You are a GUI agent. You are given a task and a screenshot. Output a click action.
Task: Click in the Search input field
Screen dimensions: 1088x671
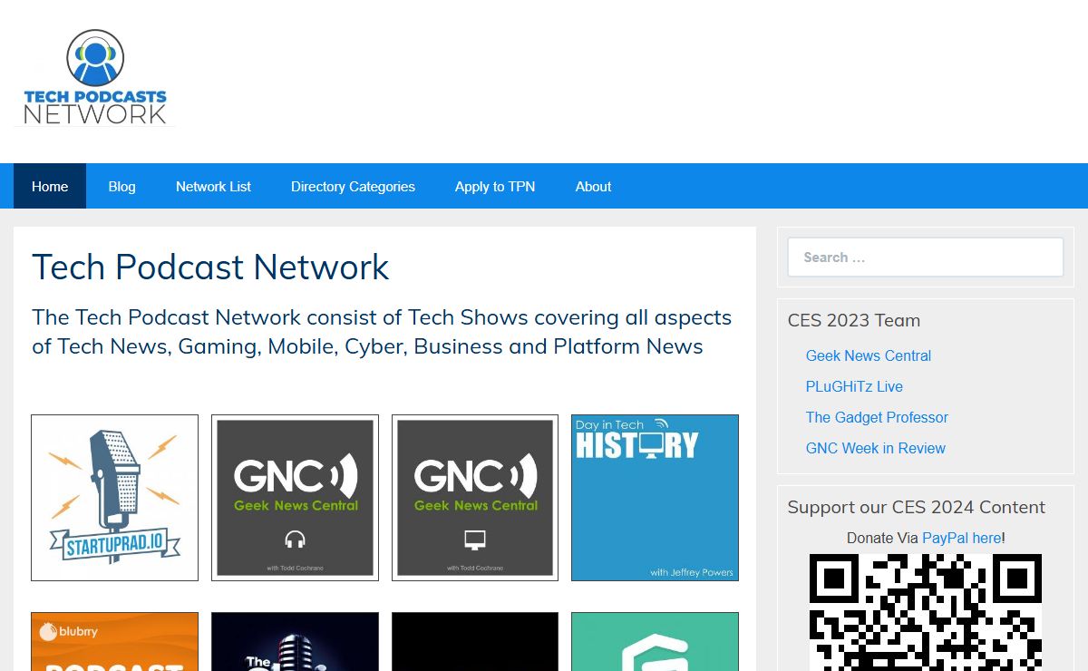[x=925, y=258]
